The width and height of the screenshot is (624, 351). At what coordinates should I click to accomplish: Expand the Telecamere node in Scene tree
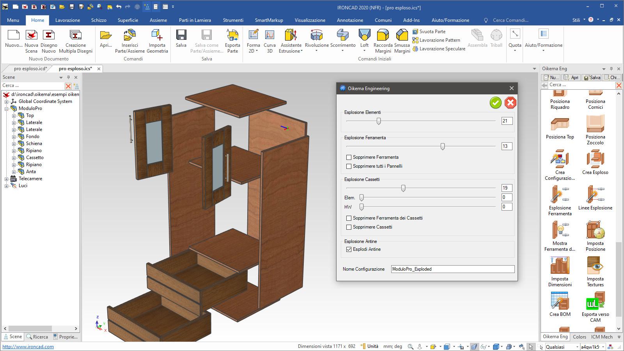click(x=6, y=179)
